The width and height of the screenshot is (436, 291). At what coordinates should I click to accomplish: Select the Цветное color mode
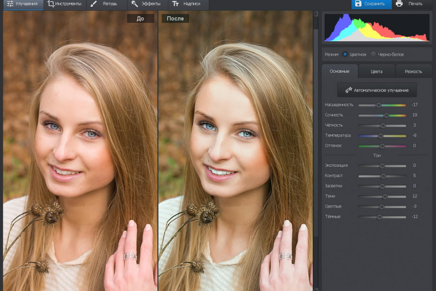click(x=345, y=54)
